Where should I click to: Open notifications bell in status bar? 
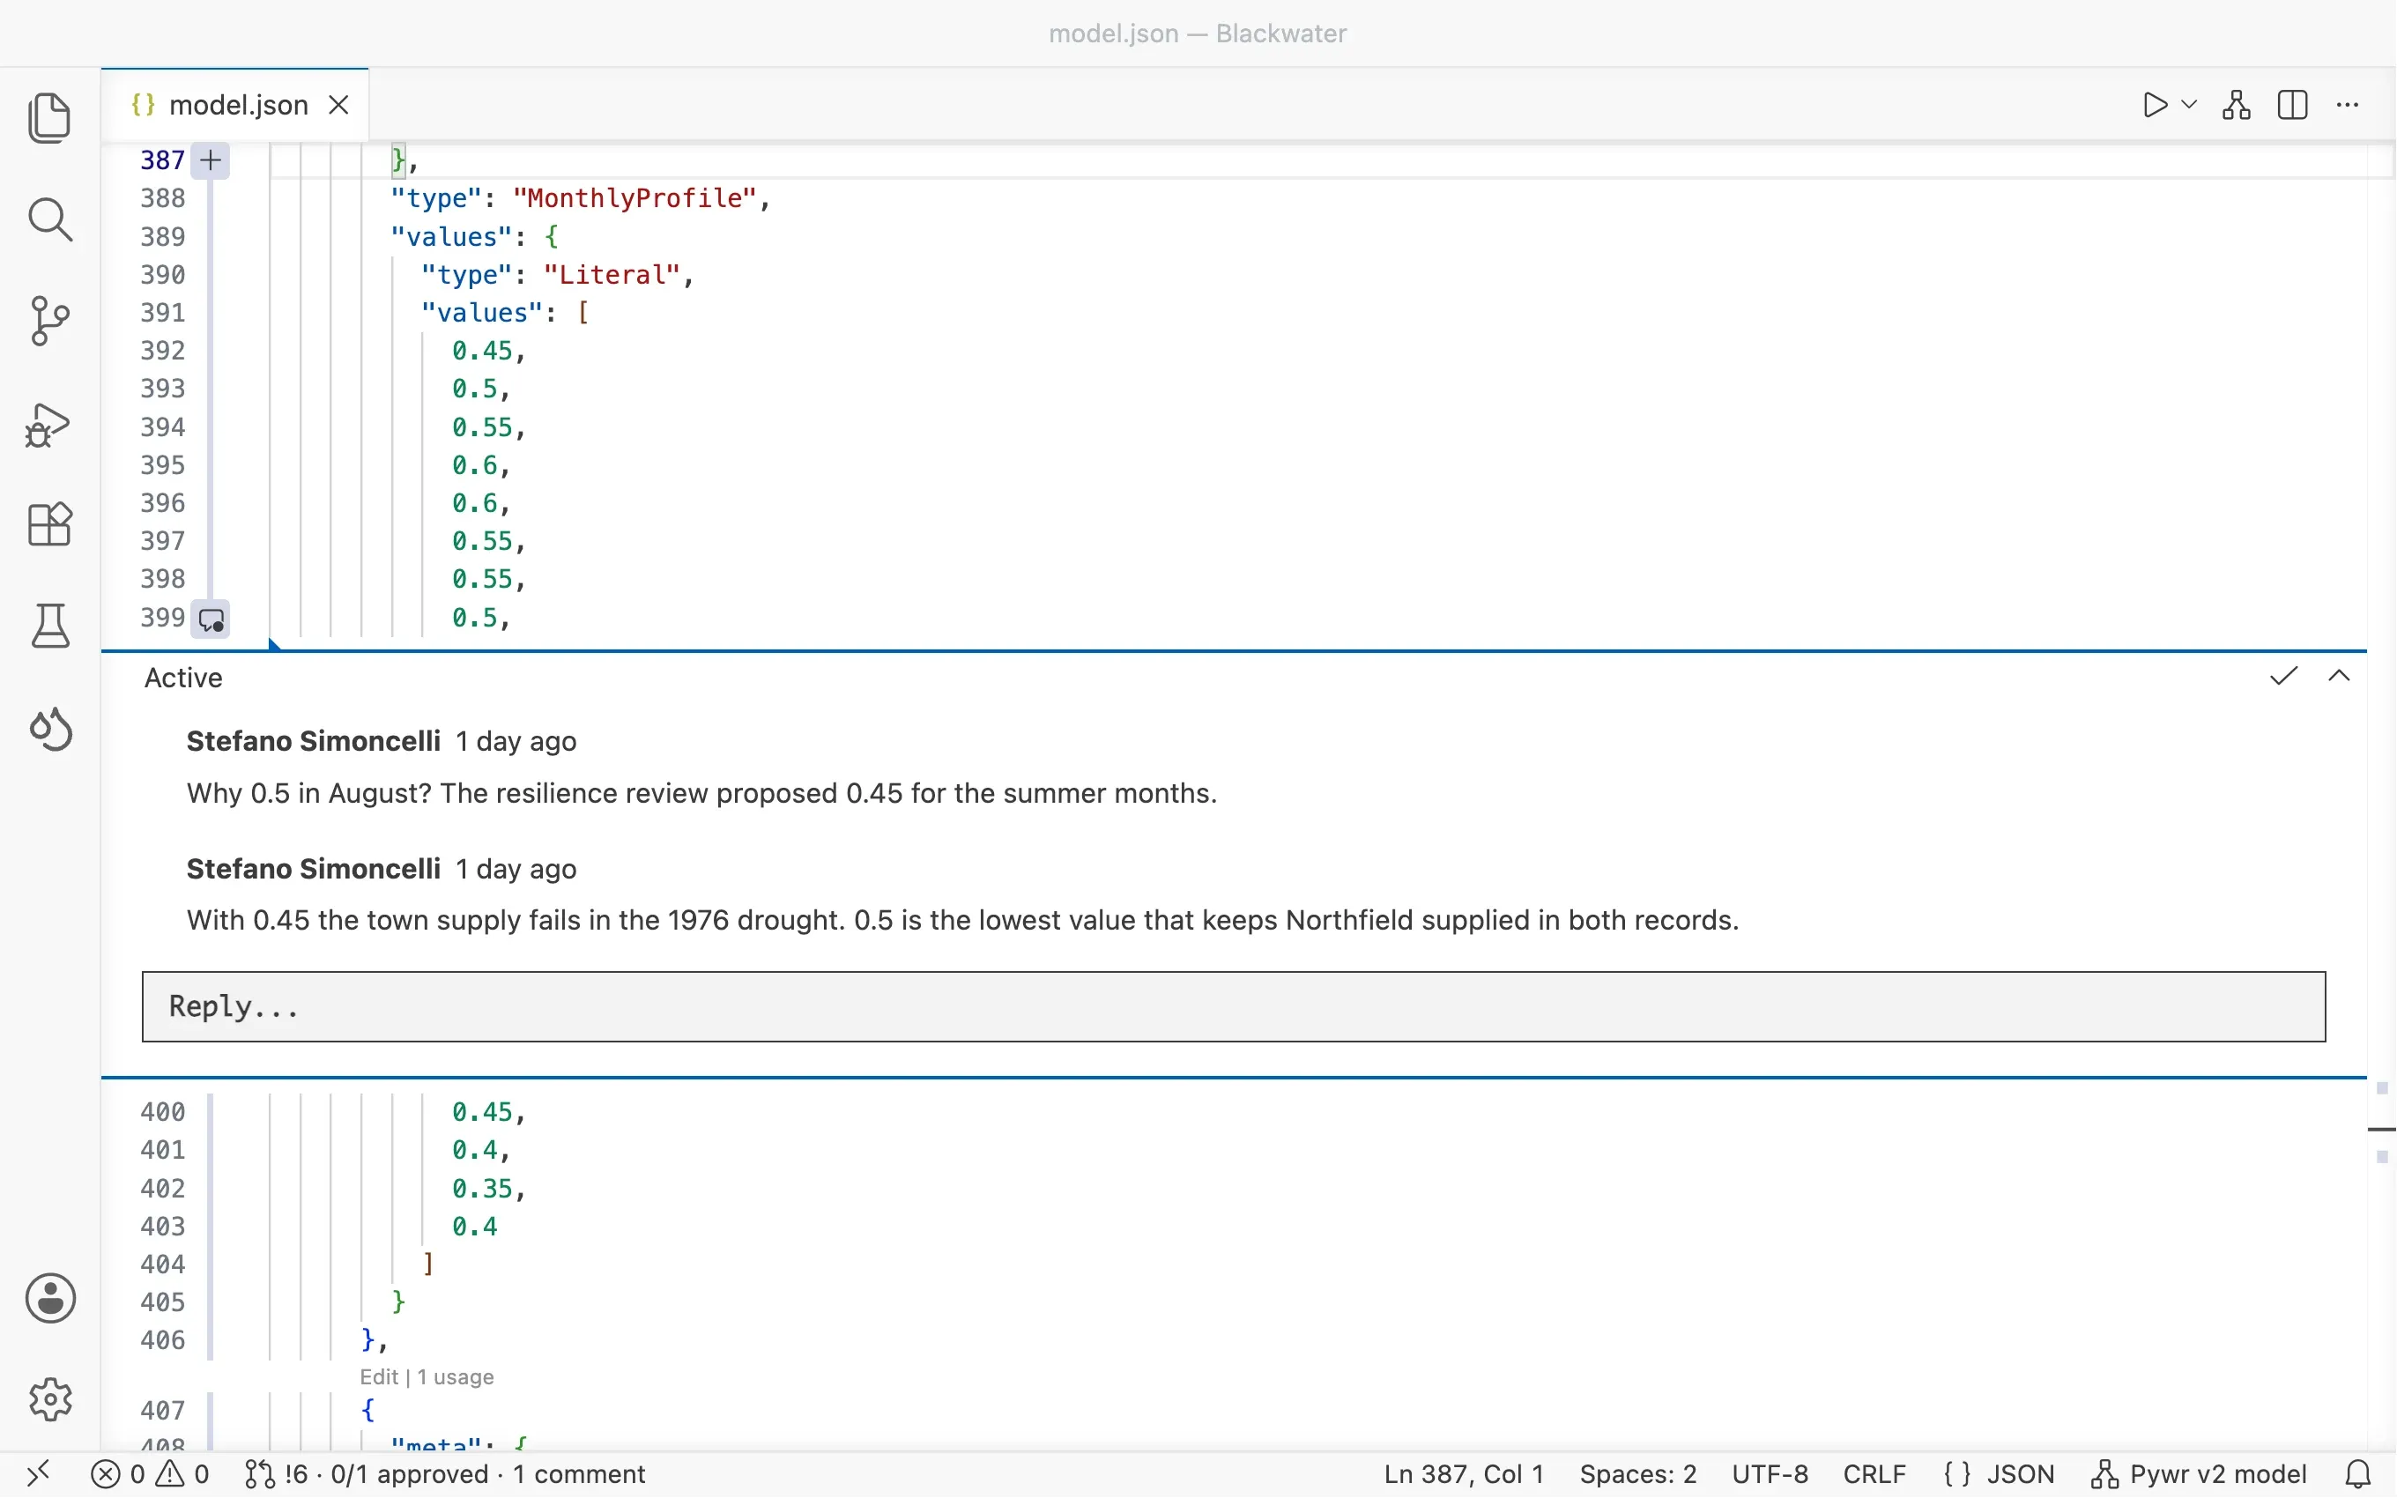(x=2358, y=1474)
